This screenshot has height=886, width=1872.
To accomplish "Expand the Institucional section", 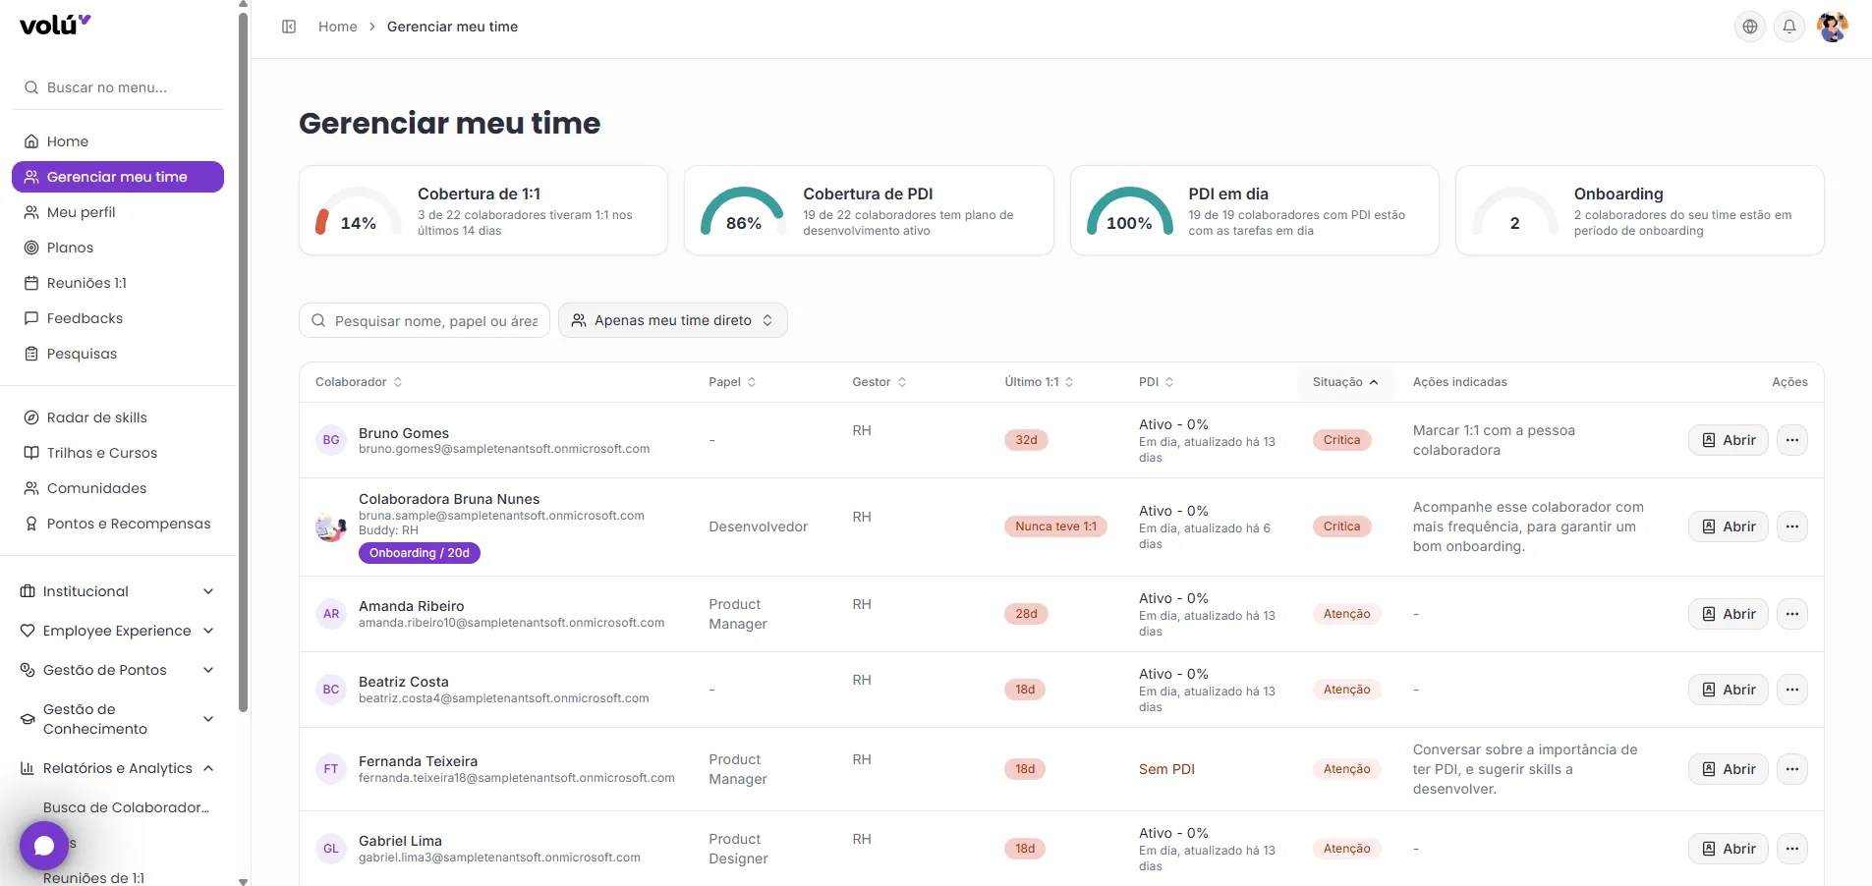I will (118, 591).
